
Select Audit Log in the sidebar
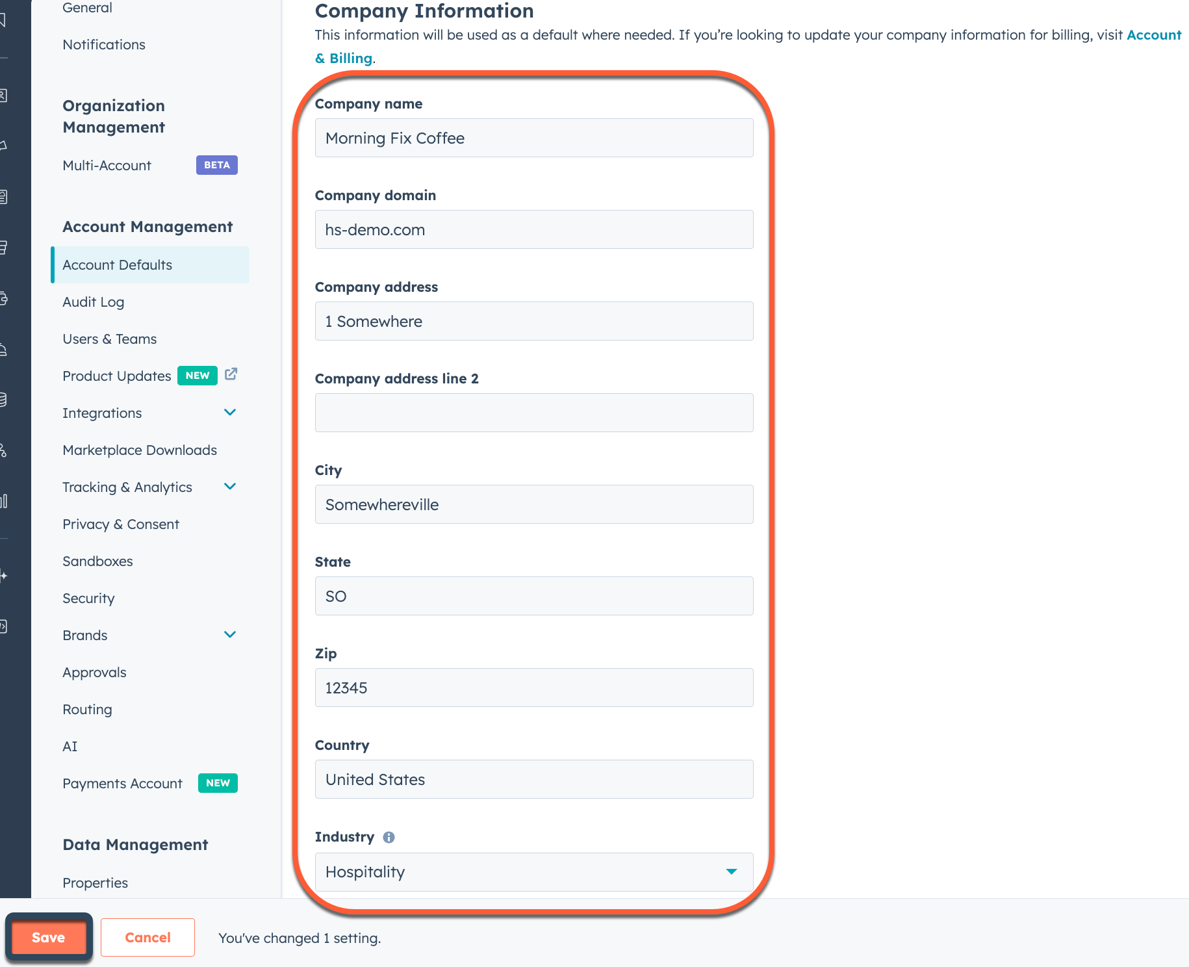(x=93, y=302)
